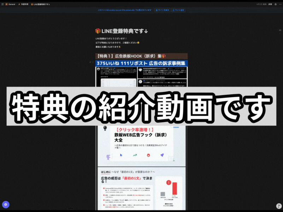This screenshot has height=212, width=283.
Task: Click the heading 【特典１】広告鉄板HOOK（訴求）集
Action: (x=141, y=56)
